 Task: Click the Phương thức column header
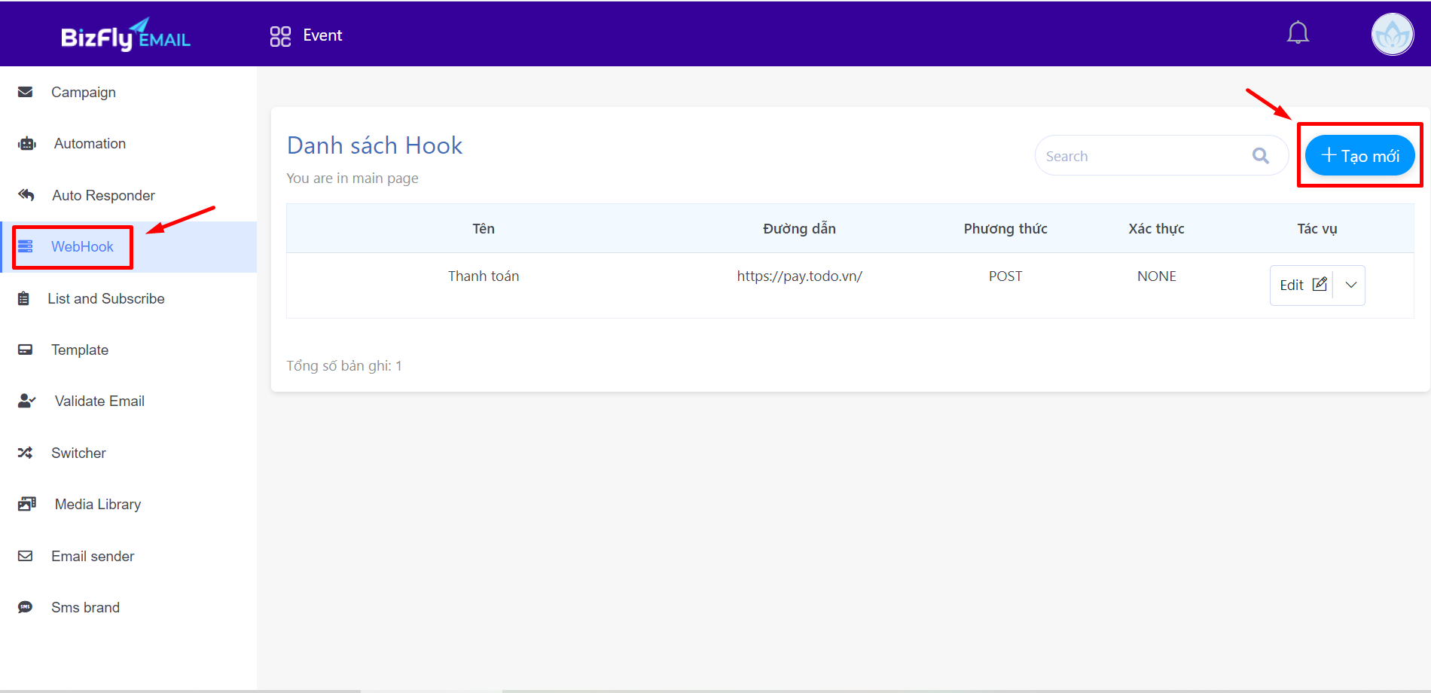(1005, 228)
